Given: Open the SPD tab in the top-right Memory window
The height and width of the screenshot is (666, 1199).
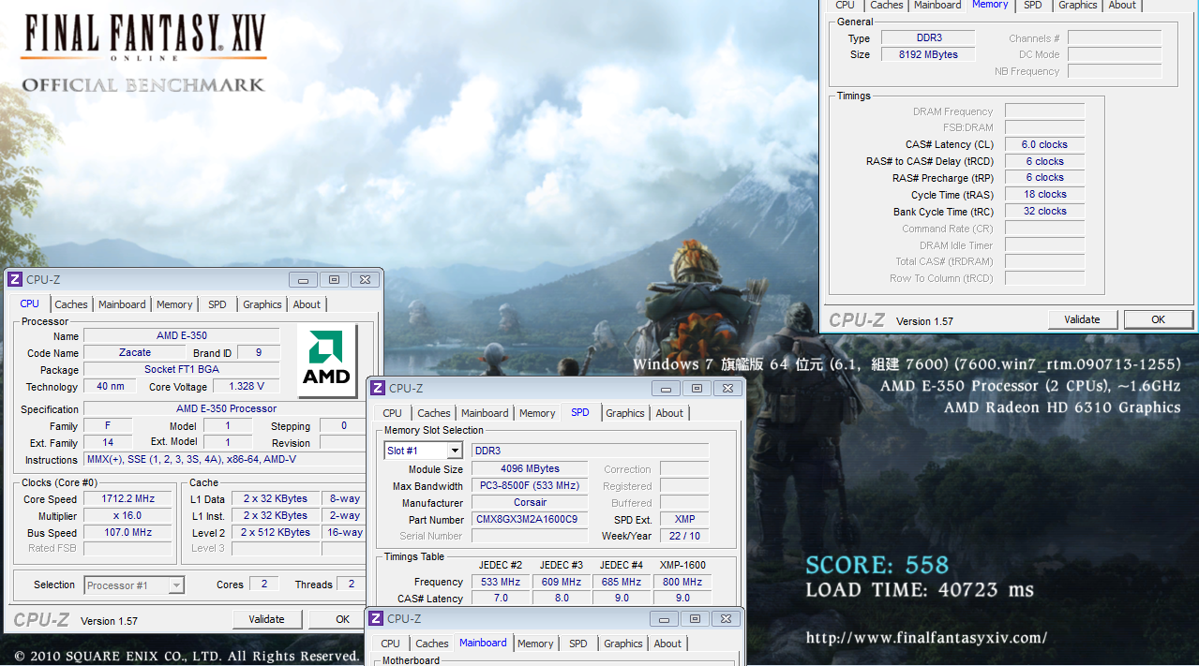Looking at the screenshot, I should 1033,6.
